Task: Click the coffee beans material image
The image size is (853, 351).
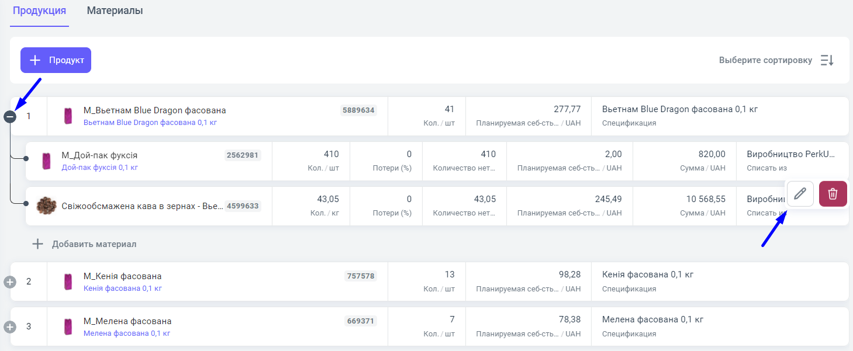Action: [x=45, y=206]
